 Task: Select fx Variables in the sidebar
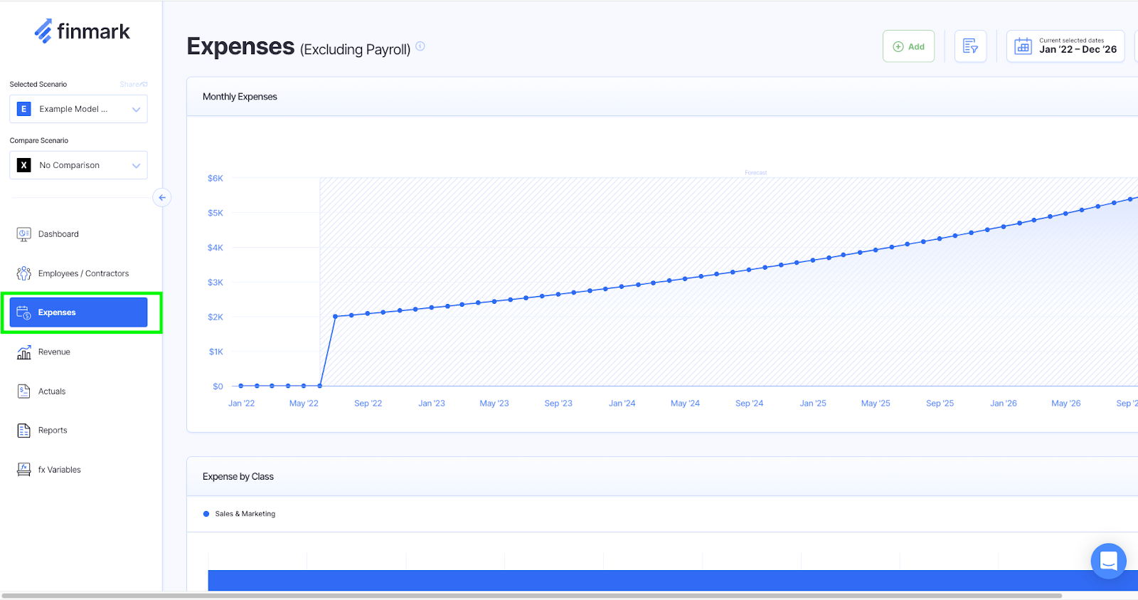pyautogui.click(x=59, y=470)
